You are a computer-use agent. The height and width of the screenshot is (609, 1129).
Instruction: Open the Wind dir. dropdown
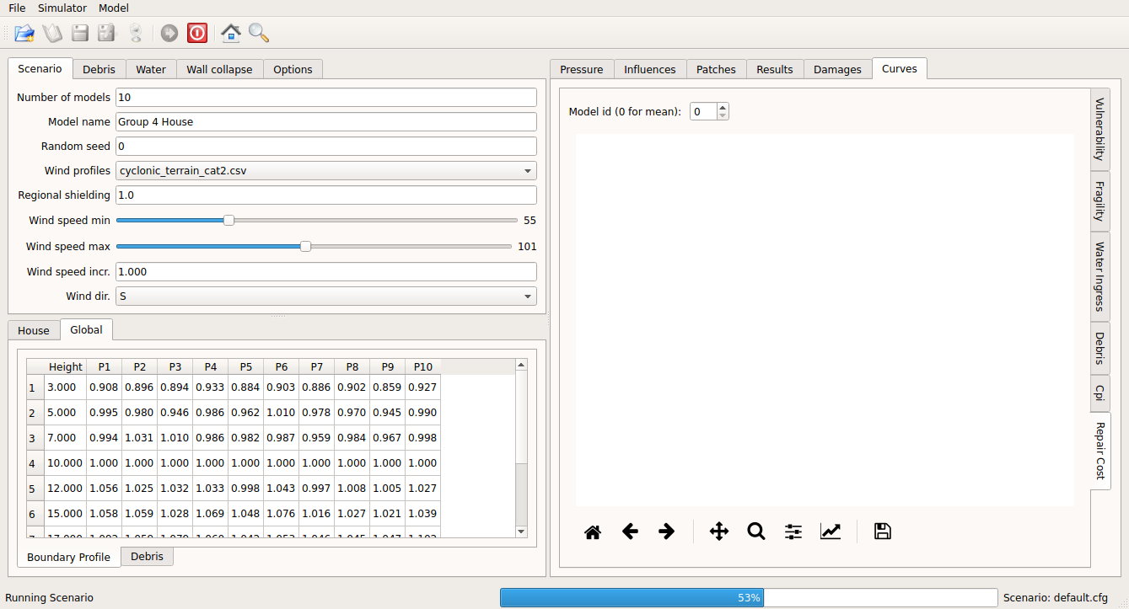pyautogui.click(x=326, y=296)
